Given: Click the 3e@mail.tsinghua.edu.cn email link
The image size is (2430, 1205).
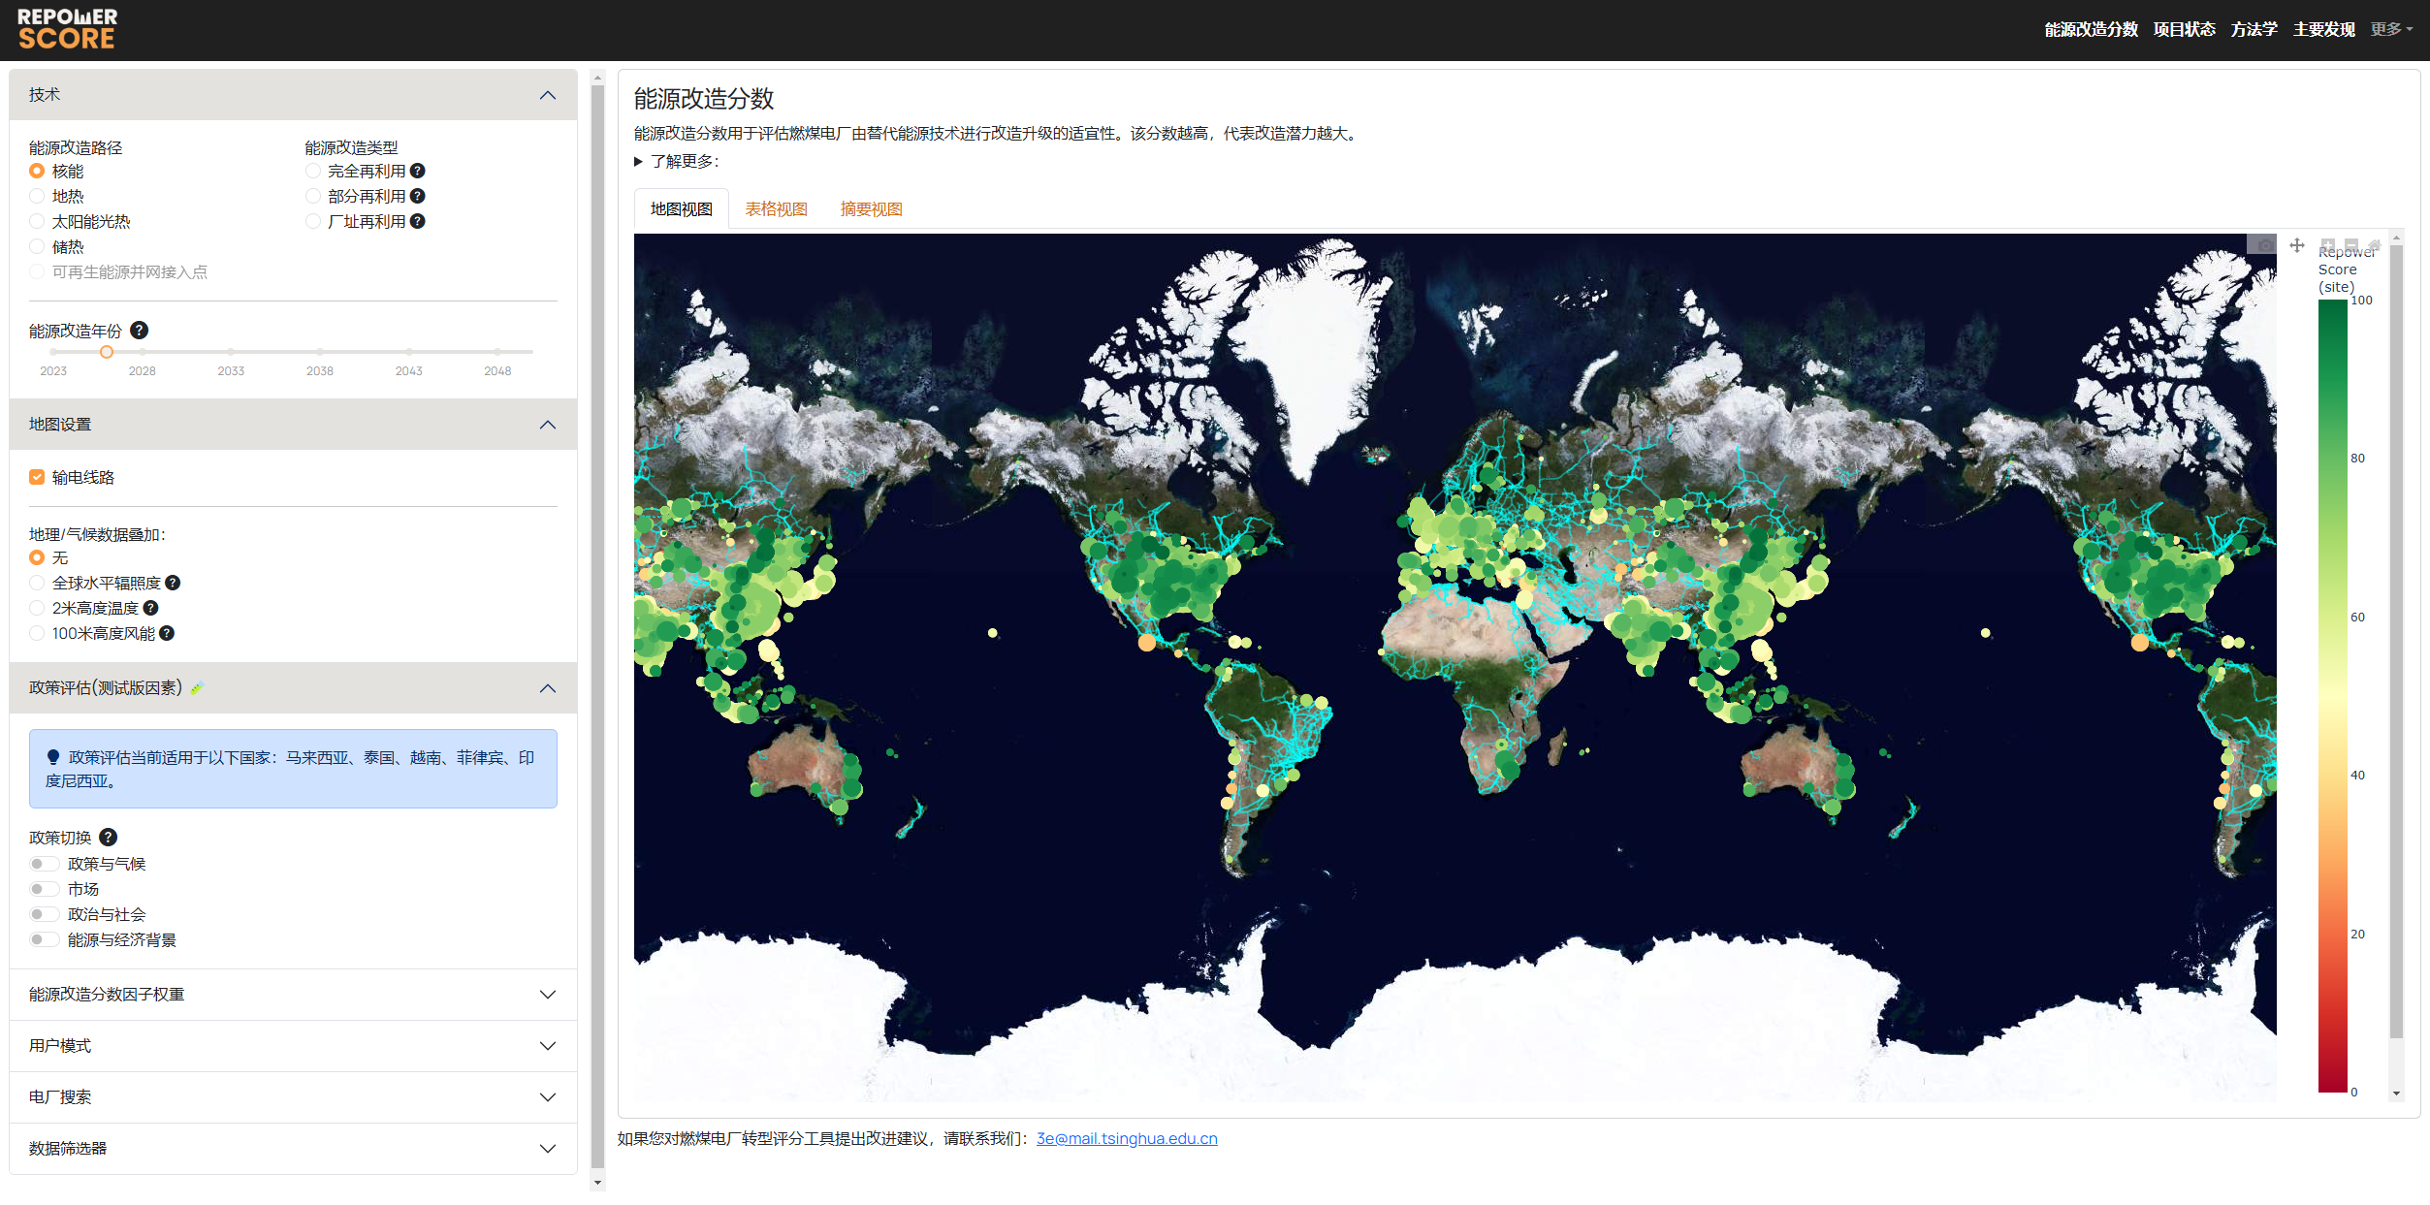Looking at the screenshot, I should click(1127, 1139).
